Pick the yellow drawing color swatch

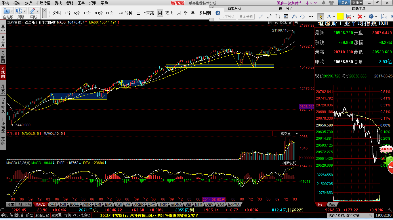[340, 16]
